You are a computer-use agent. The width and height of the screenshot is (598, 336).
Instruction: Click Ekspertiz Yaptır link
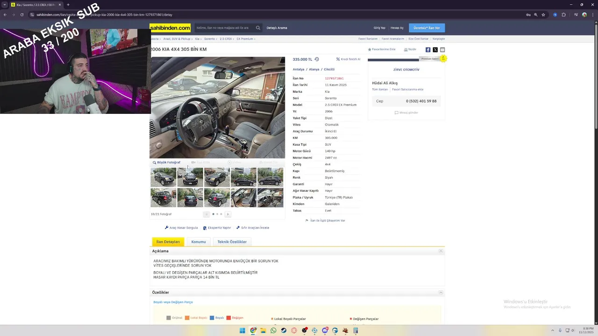tap(217, 228)
